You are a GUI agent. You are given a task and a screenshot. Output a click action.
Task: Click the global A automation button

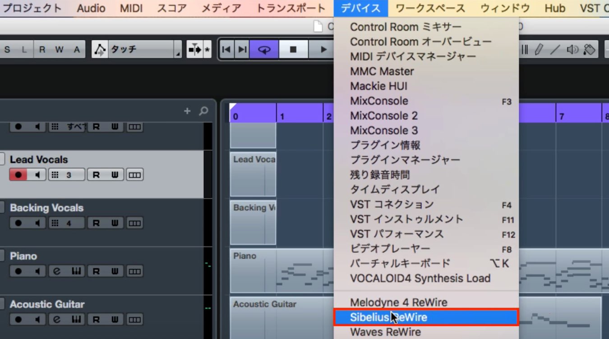[77, 50]
